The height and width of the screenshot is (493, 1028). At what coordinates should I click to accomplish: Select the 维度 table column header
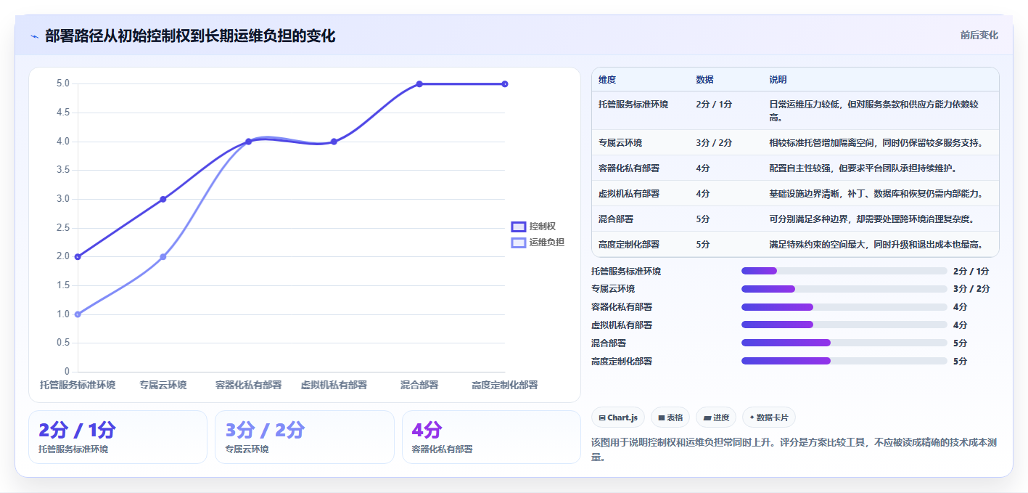tap(607, 79)
